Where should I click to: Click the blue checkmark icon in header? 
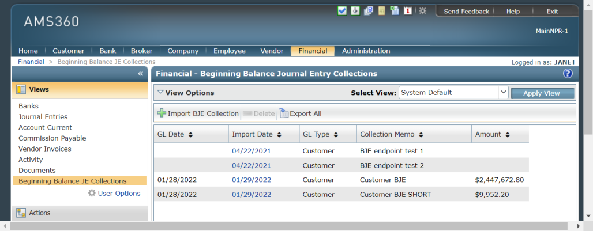coord(342,11)
